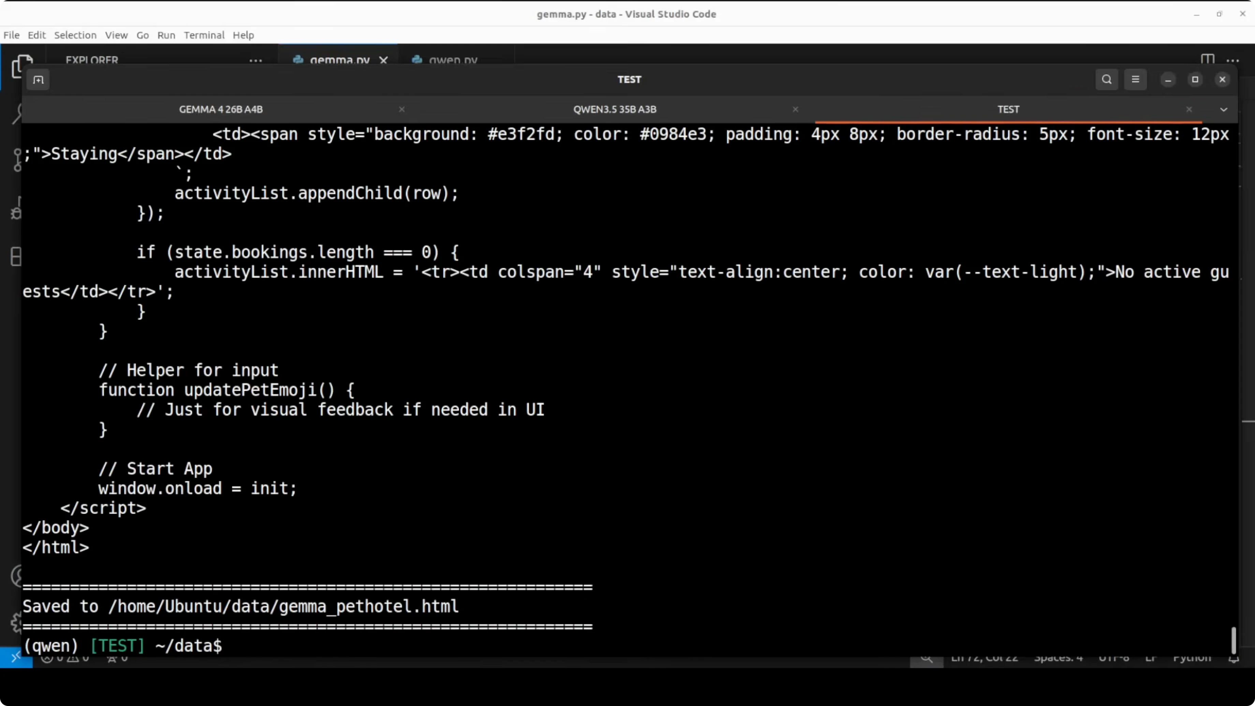Image resolution: width=1255 pixels, height=706 pixels.
Task: Open the editor More Actions ellipsis
Action: coord(1232,60)
